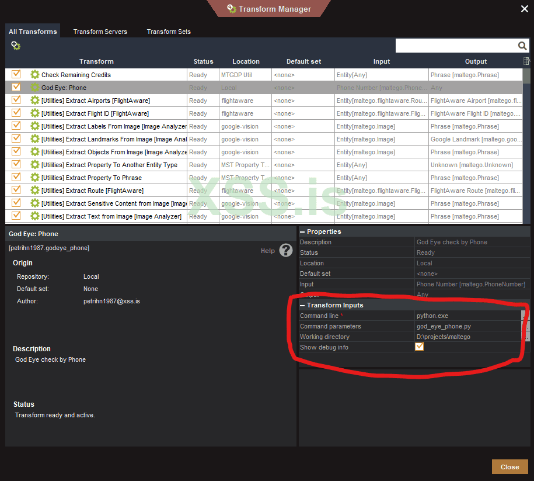Toggle Extract Flight ID checkbox
The height and width of the screenshot is (481, 534).
[x=16, y=113]
